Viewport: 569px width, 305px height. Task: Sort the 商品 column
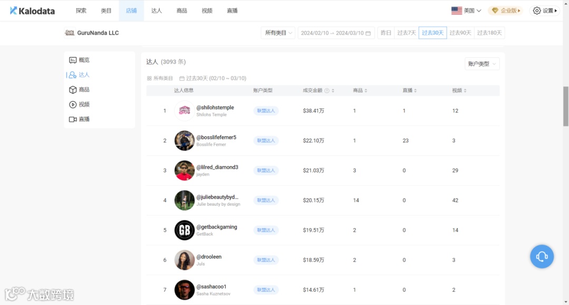pyautogui.click(x=366, y=90)
